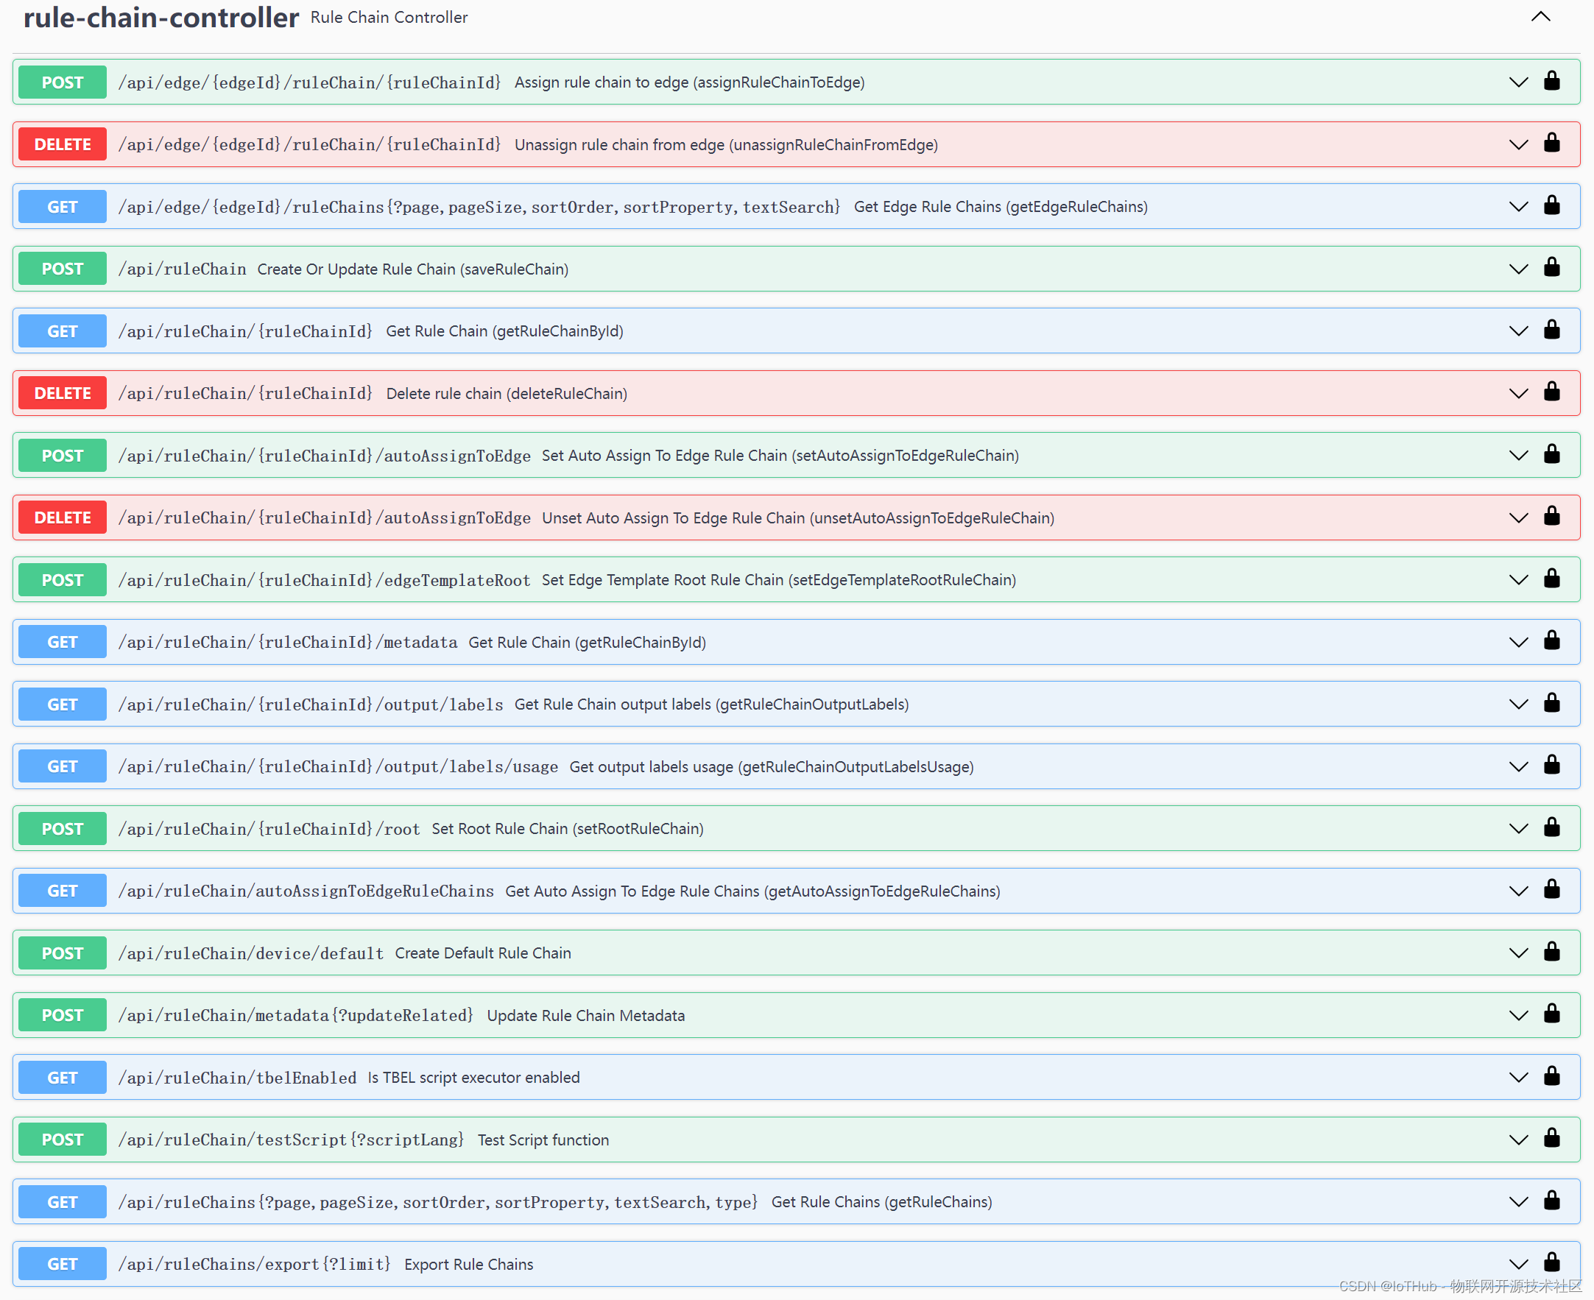Expand chevron on Create Default Rule Chain row
1594x1300 pixels.
[x=1517, y=953]
